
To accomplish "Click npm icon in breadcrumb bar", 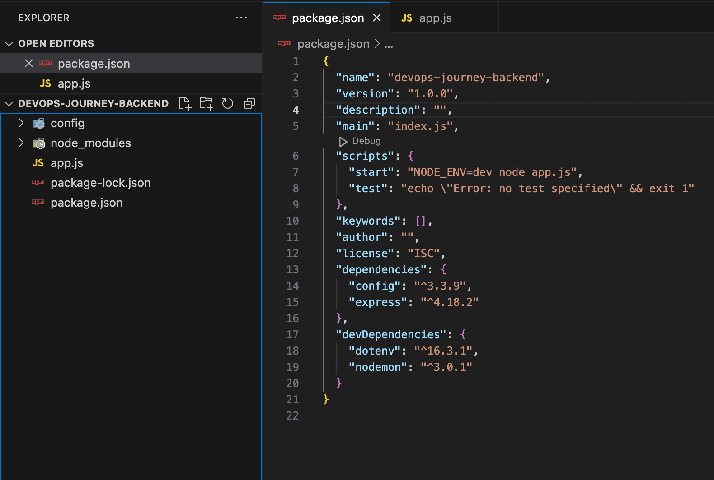I will [x=285, y=43].
